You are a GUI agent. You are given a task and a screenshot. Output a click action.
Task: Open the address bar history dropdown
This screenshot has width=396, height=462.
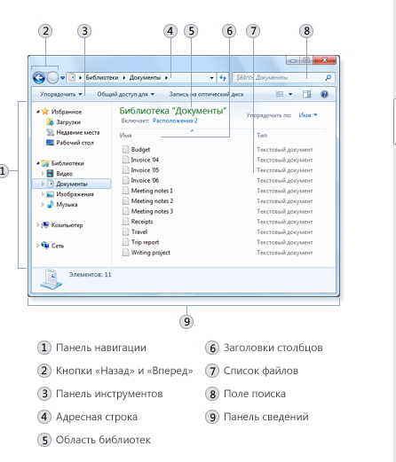pos(211,78)
